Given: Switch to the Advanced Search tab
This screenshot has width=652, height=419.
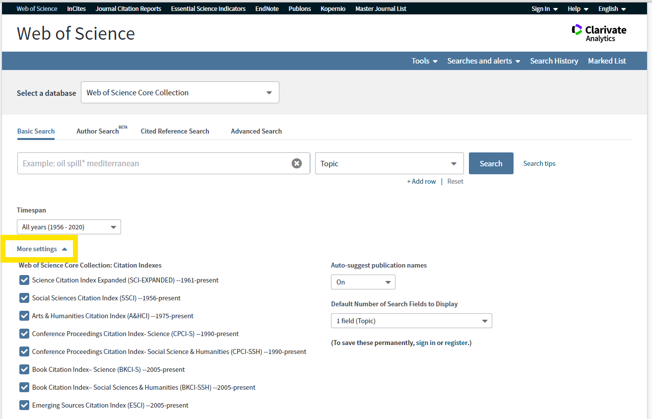Looking at the screenshot, I should (256, 131).
